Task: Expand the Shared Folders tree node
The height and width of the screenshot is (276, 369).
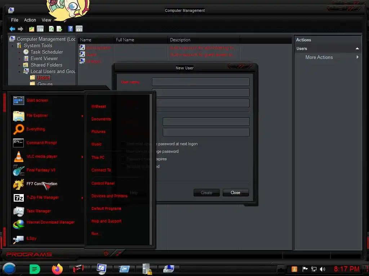Action: pyautogui.click(x=19, y=65)
